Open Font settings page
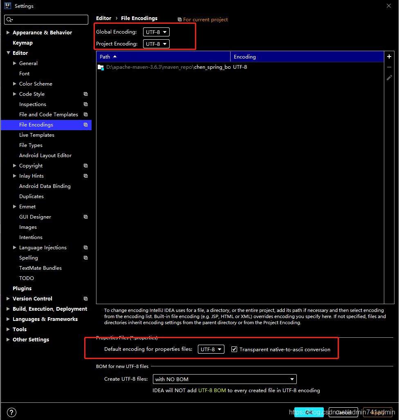 (x=25, y=73)
